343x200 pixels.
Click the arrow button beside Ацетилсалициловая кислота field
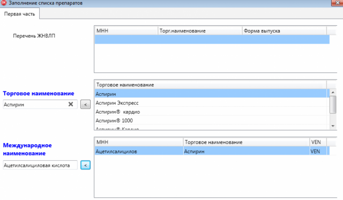[85, 165]
